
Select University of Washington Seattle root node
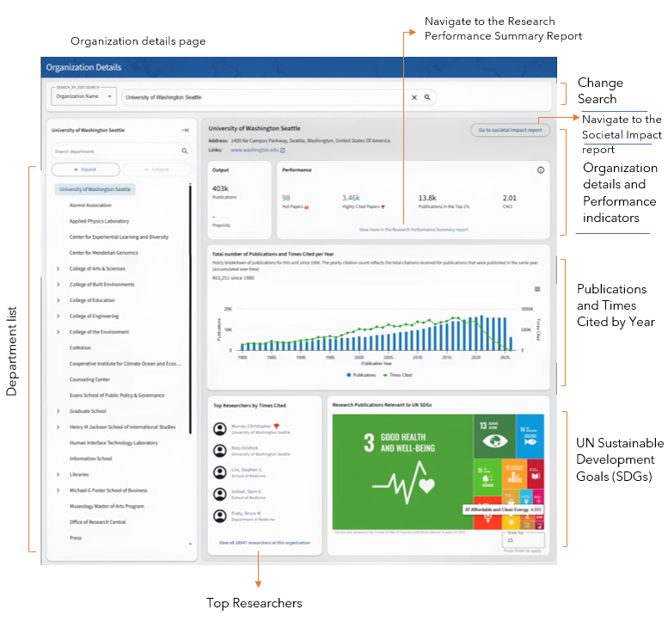pos(95,189)
